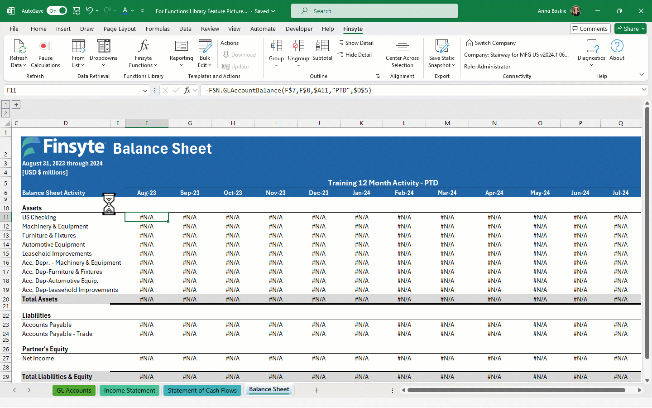Open Customize Quick Access Toolbar dropdown
Image resolution: width=652 pixels, height=408 pixels.
(x=142, y=11)
